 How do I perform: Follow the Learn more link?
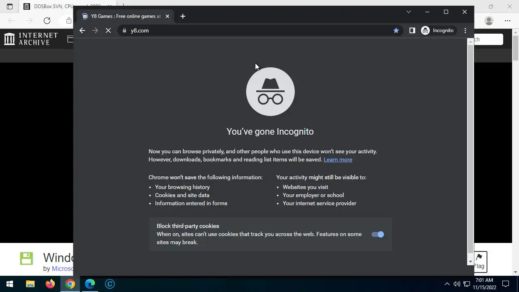click(338, 159)
